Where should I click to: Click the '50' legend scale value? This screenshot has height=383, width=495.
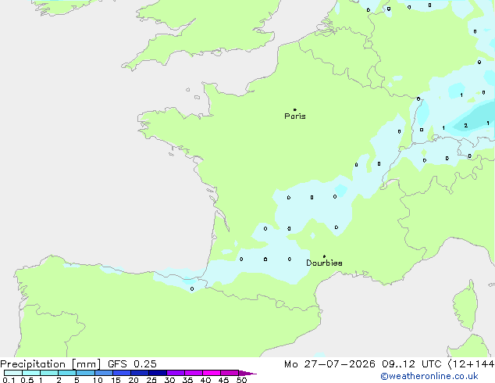[241, 380]
